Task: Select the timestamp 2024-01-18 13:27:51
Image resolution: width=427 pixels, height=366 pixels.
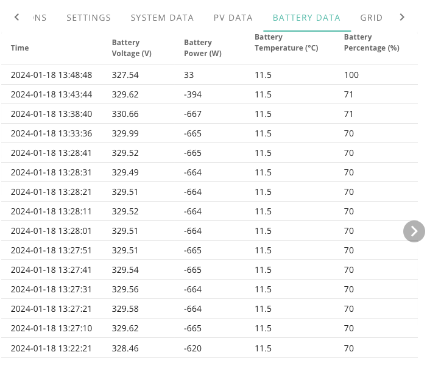Action: pos(51,250)
